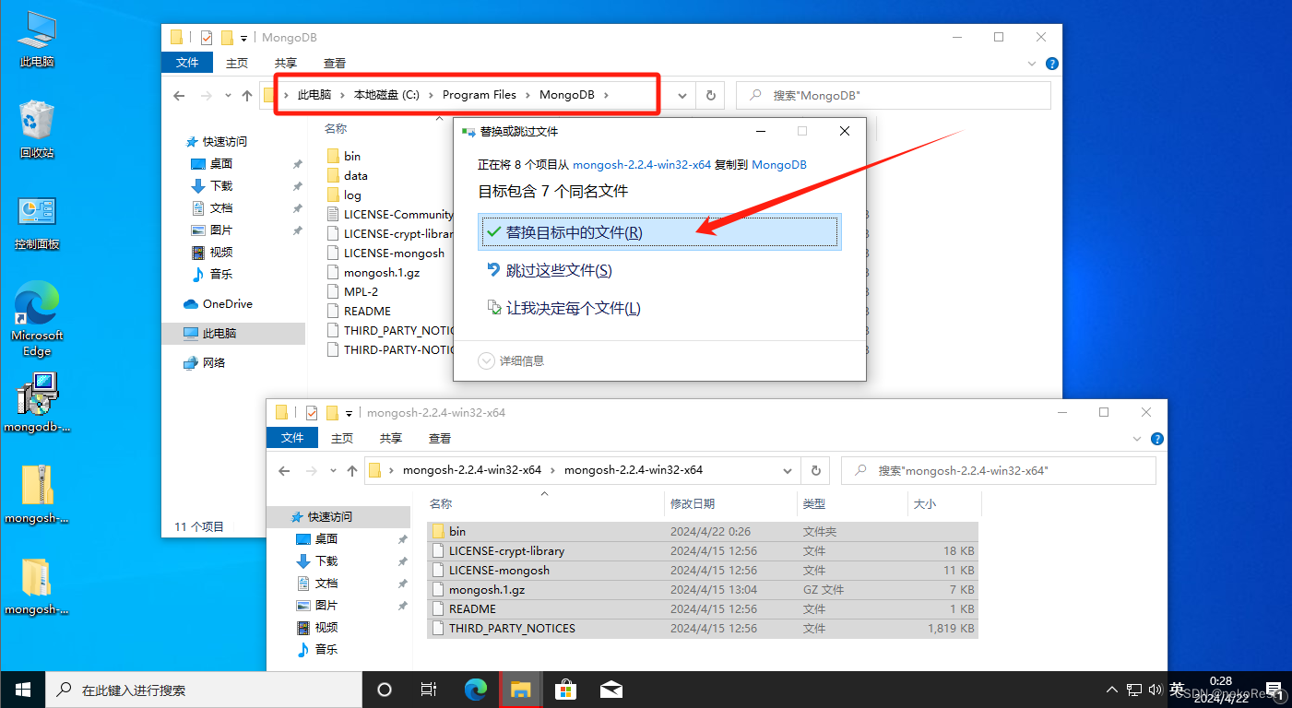This screenshot has width=1292, height=708.
Task: Open 文件 menu in mongosh window
Action: (x=292, y=438)
